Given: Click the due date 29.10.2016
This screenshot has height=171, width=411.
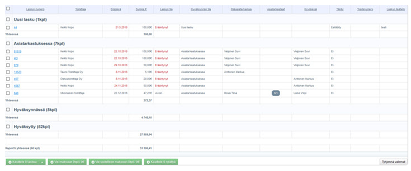Looking at the screenshot, I should point(121,65).
